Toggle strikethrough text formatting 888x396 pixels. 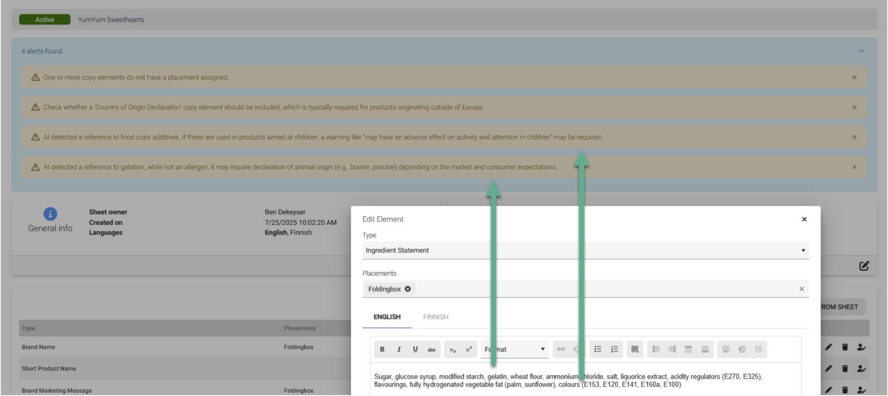pos(432,349)
